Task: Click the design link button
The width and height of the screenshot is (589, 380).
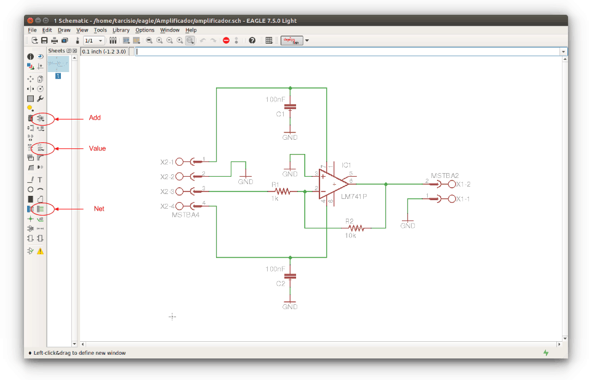Action: point(292,41)
